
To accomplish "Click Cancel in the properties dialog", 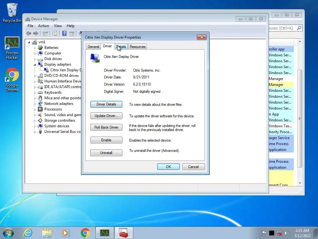I will tap(193, 167).
